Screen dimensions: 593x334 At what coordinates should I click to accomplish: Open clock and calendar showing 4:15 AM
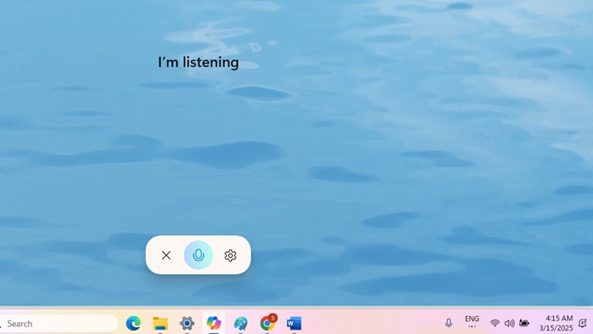click(556, 323)
